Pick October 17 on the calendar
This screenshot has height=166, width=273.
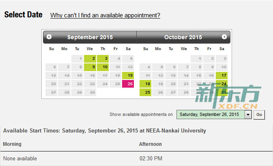tap(221, 76)
